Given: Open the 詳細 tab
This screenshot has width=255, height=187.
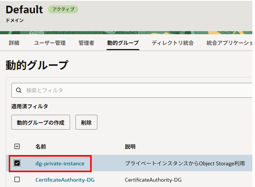Looking at the screenshot, I should (14, 43).
